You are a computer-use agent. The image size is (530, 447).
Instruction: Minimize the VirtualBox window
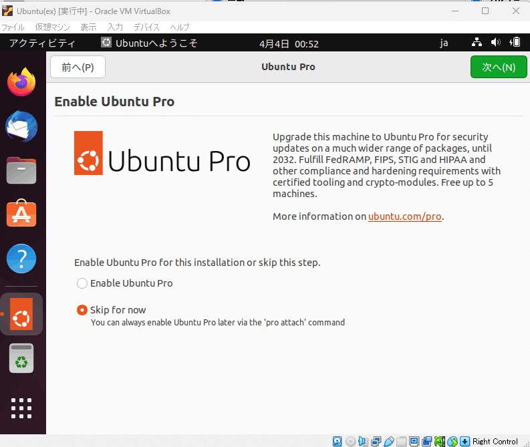455,11
